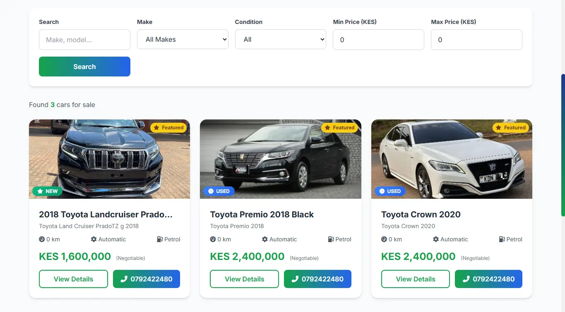The image size is (565, 312).
Task: Click the green Search button
Action: click(x=84, y=67)
